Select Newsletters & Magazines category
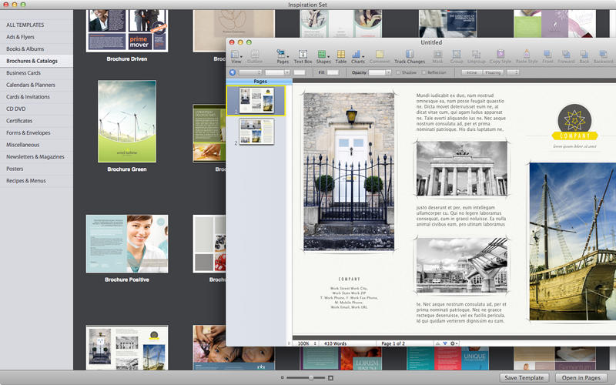The width and height of the screenshot is (616, 385). [x=35, y=156]
